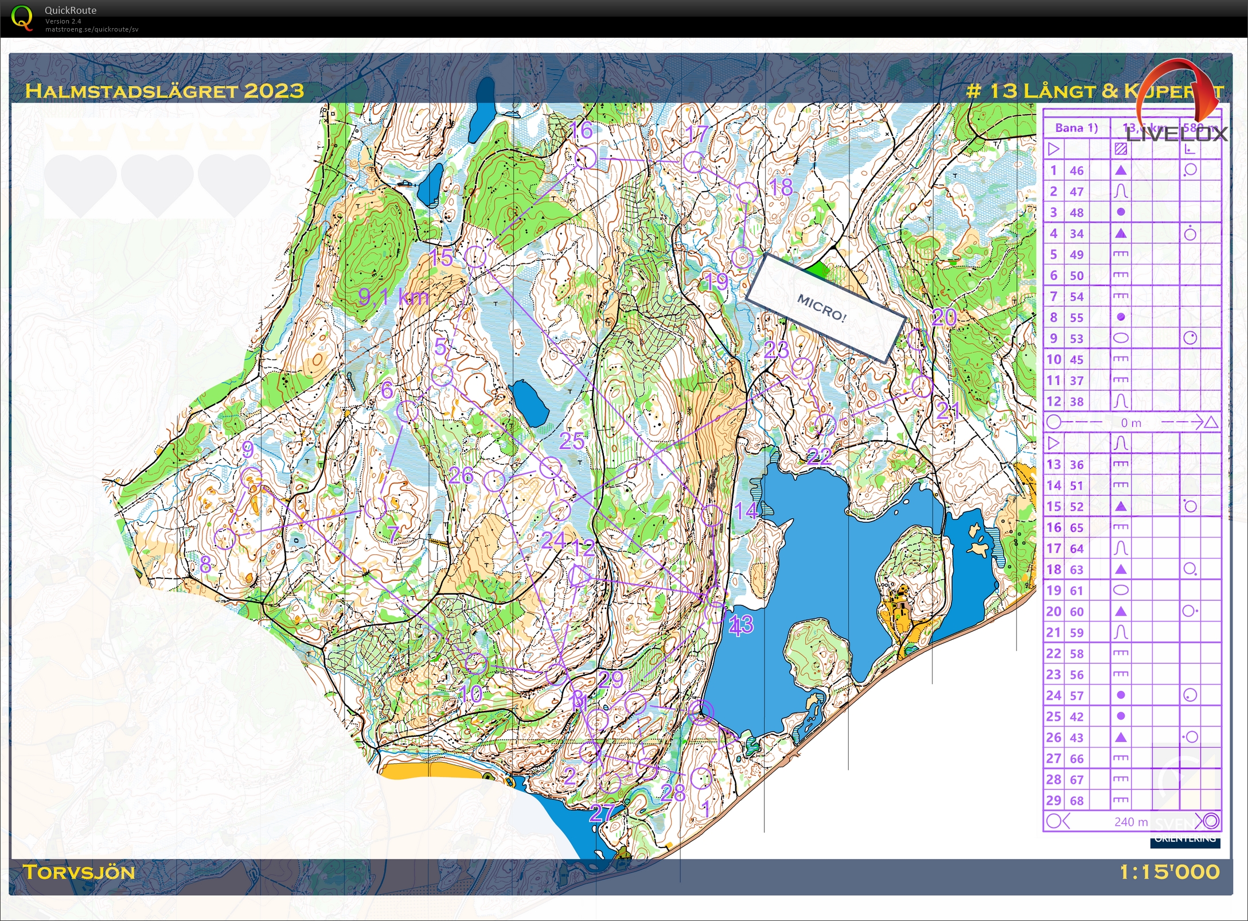The width and height of the screenshot is (1248, 921).
Task: Click control circle 16 on the map
Action: point(585,158)
